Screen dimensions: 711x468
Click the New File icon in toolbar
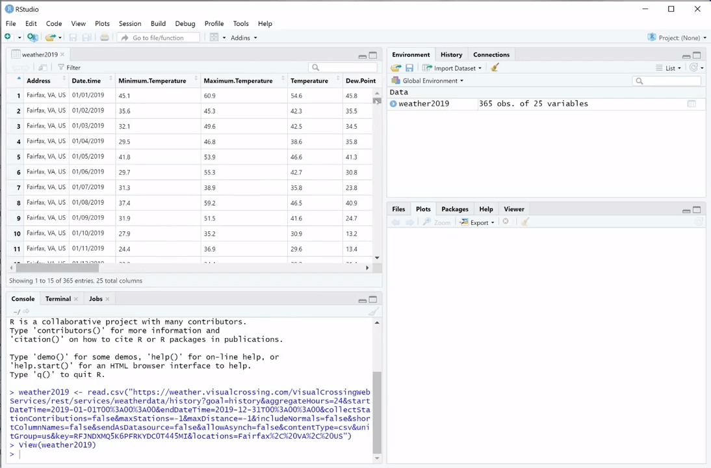(8, 38)
